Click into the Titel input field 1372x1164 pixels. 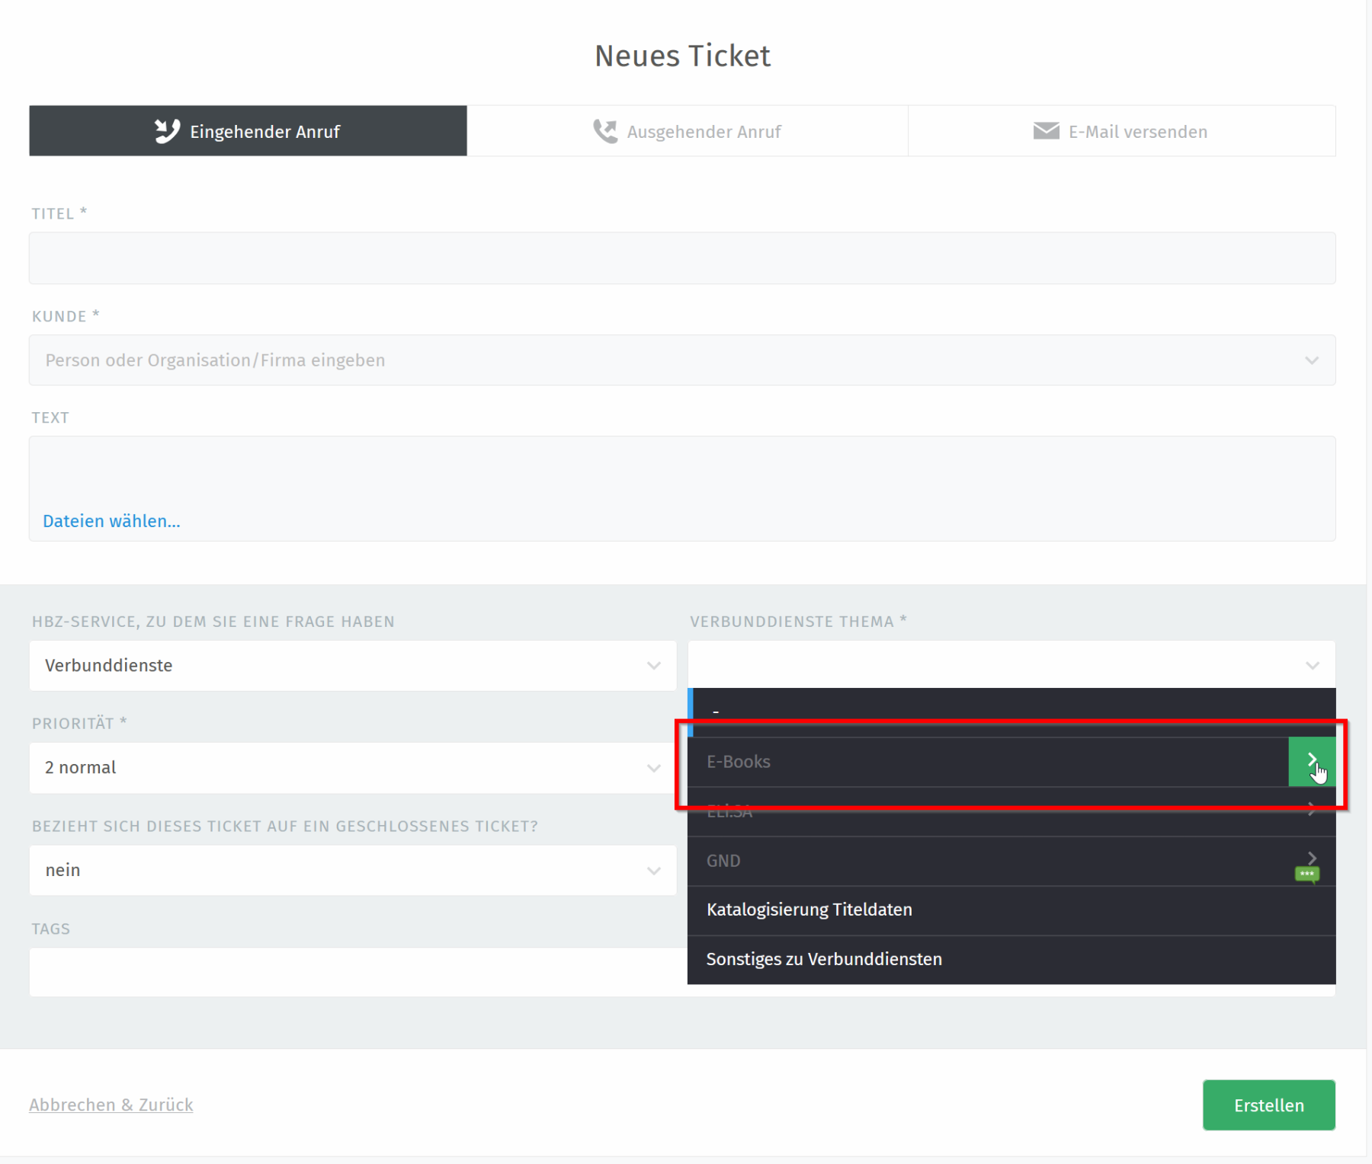point(681,258)
